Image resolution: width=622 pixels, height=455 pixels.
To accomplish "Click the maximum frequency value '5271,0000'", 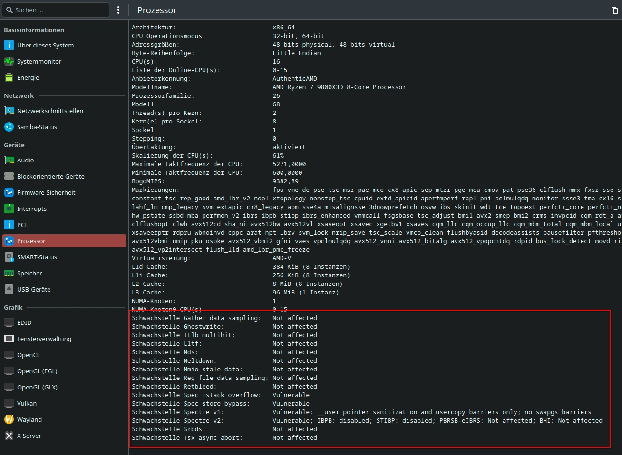I will click(289, 164).
